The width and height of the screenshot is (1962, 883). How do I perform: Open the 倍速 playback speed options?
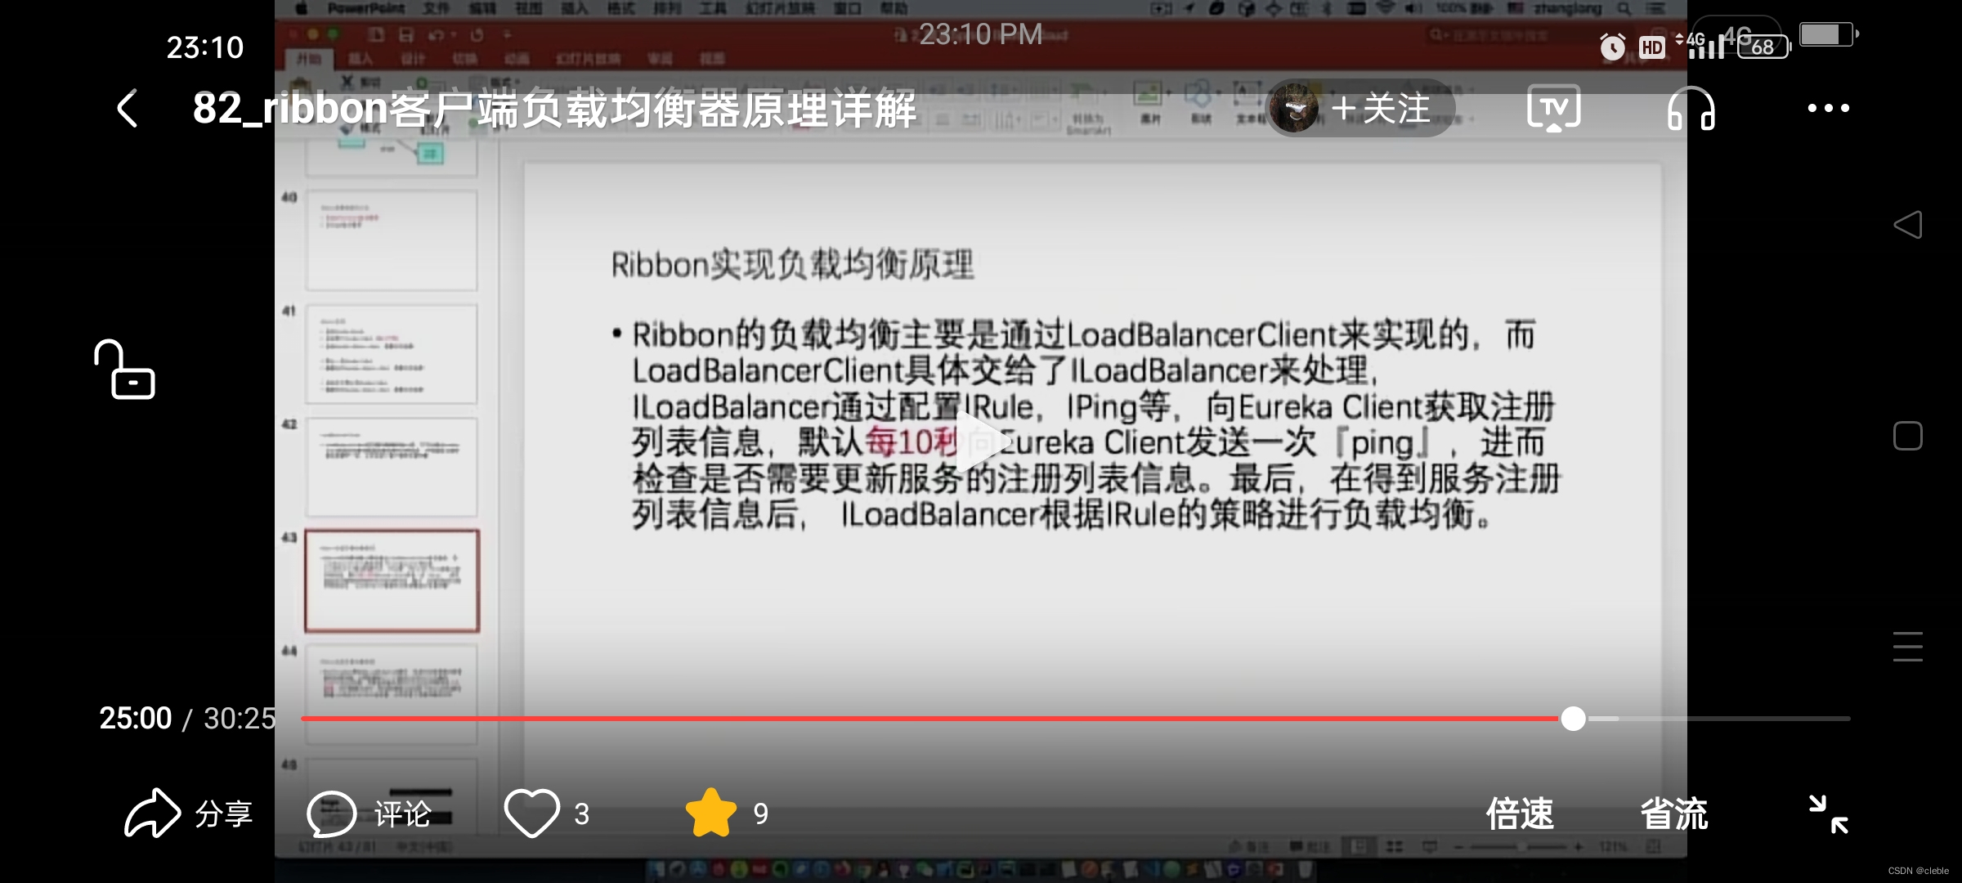(1519, 814)
